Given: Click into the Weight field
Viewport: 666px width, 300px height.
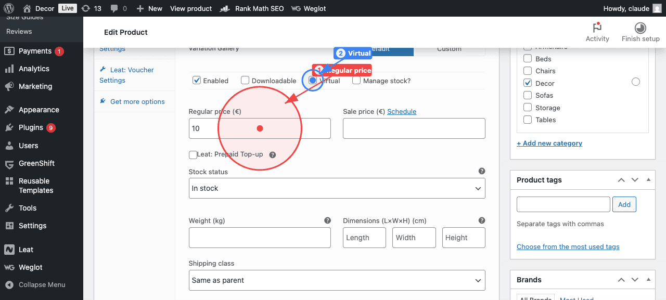Looking at the screenshot, I should (x=260, y=238).
